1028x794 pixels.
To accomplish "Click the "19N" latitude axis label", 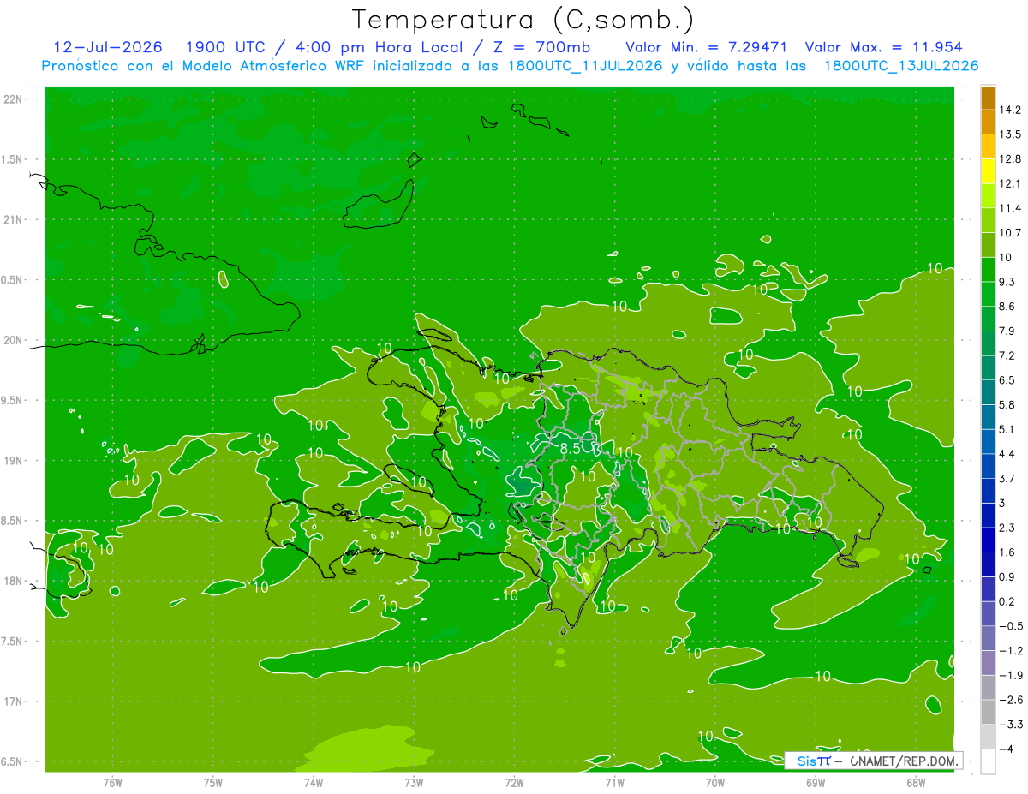I will (15, 461).
